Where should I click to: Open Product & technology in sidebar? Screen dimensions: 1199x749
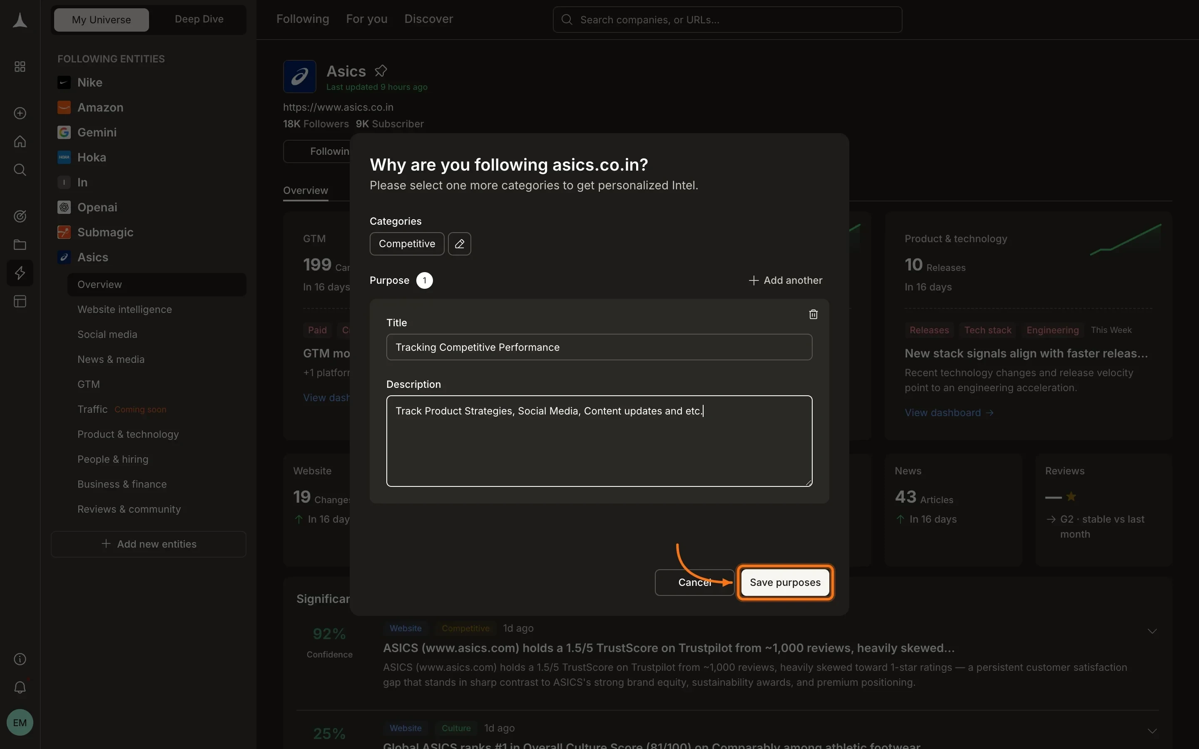[x=128, y=434]
